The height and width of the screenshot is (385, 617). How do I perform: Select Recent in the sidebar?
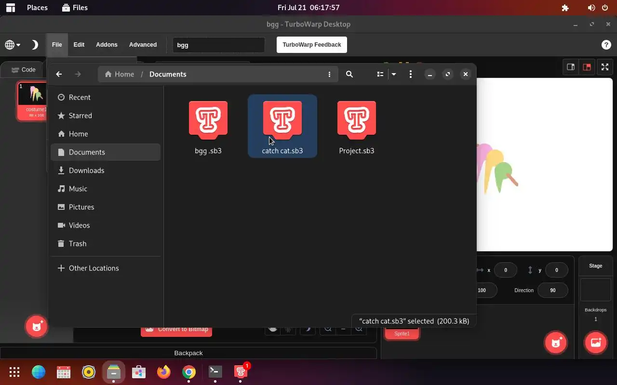(x=106, y=97)
